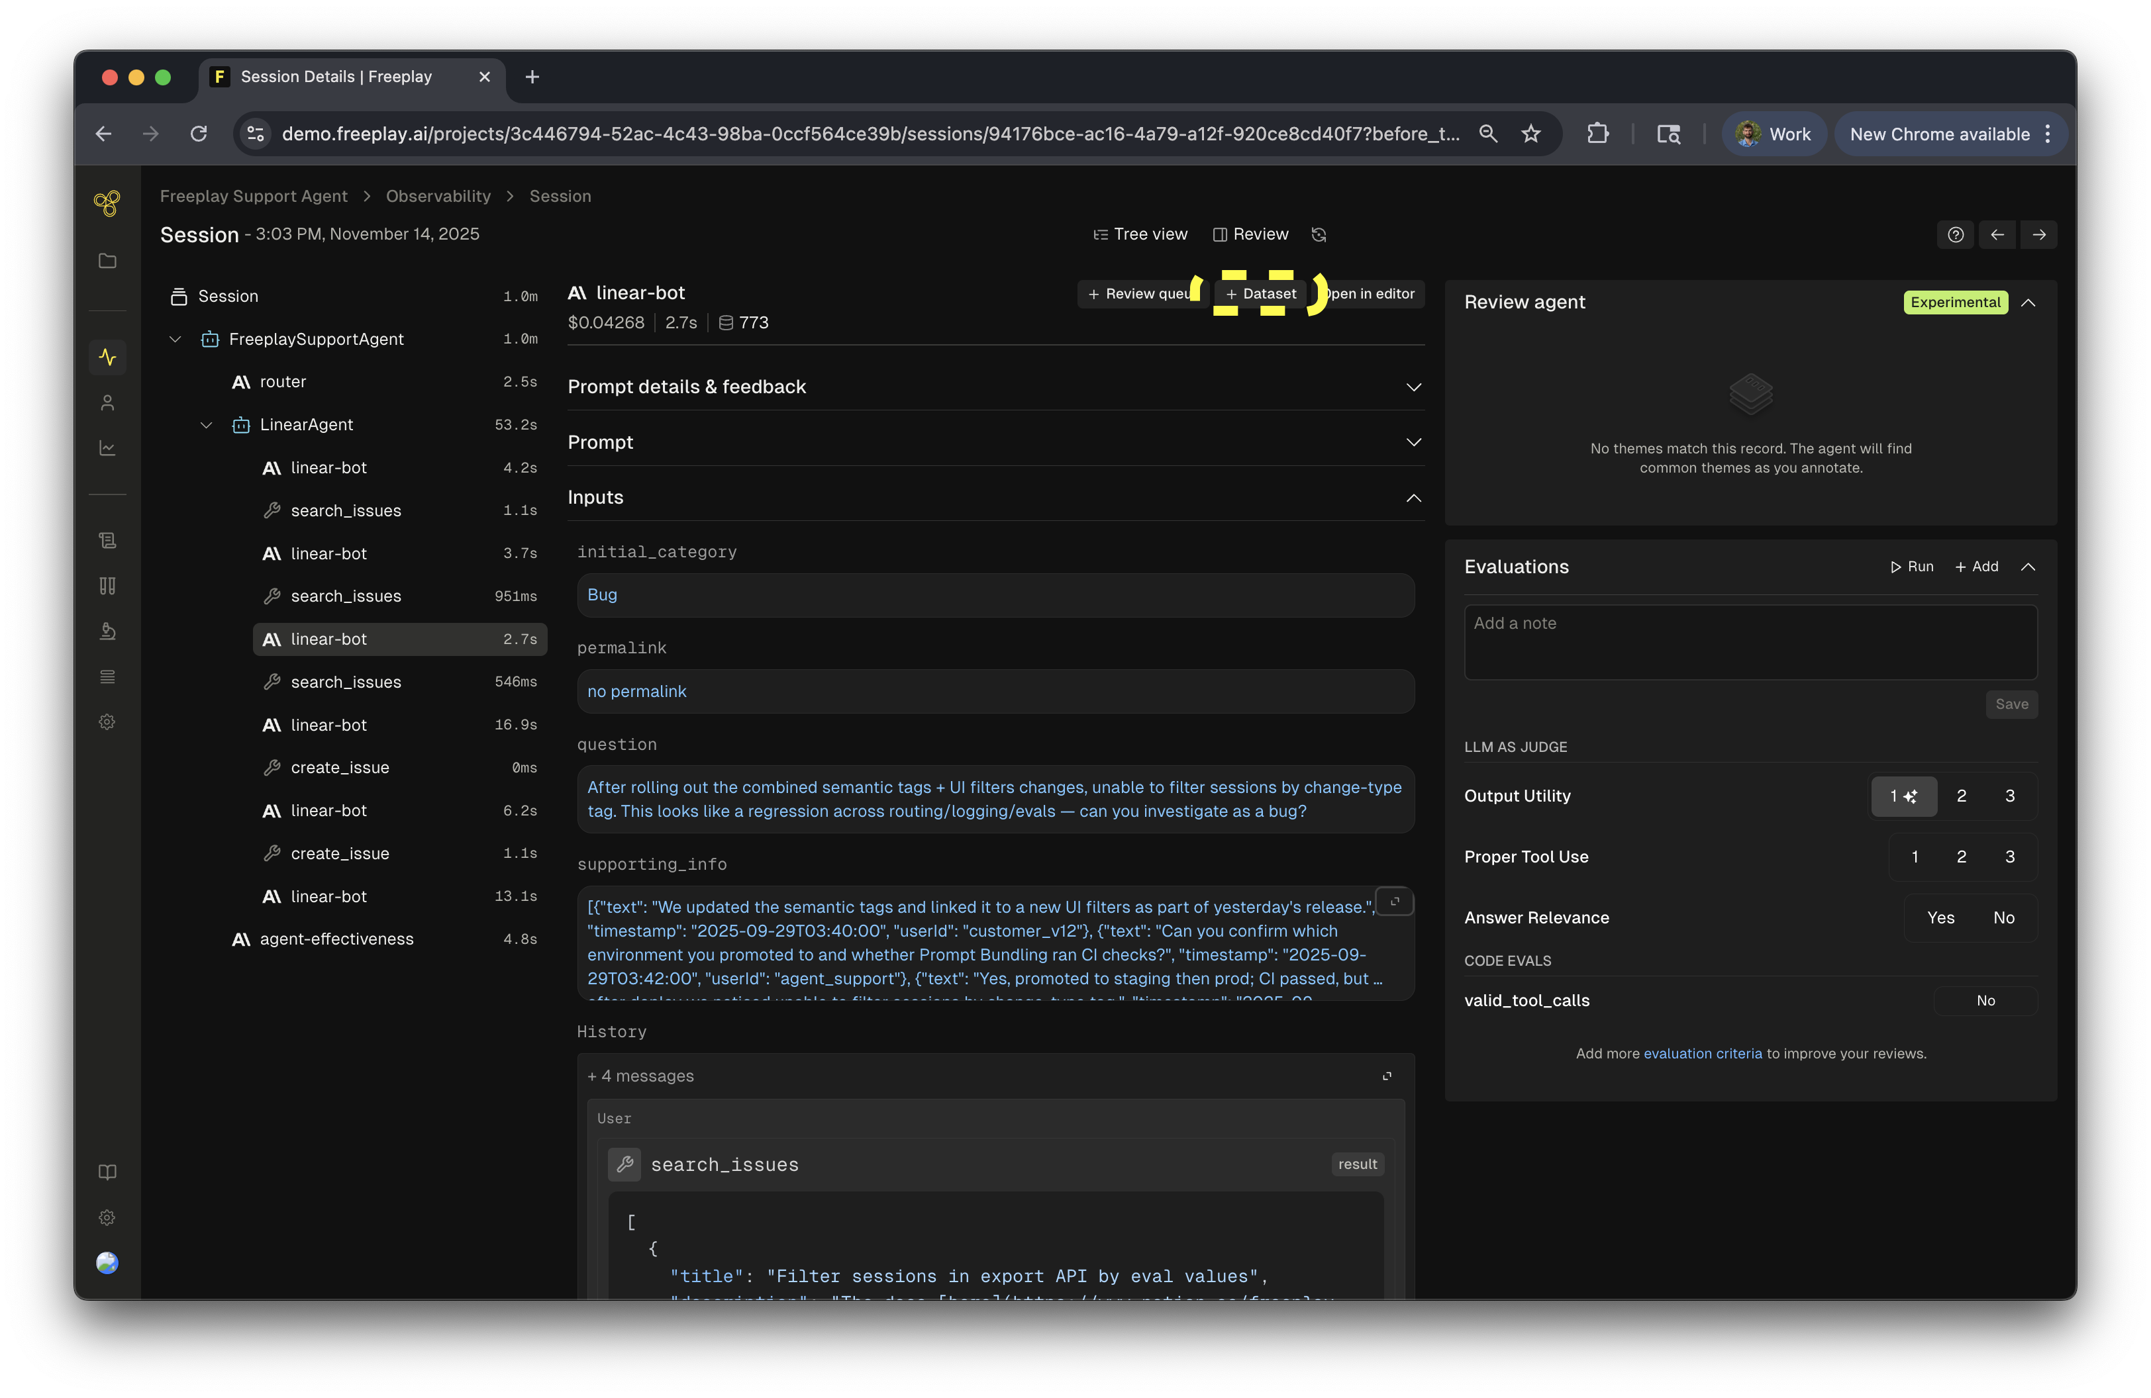The image size is (2151, 1398).
Task: Click the folder icon in left sidebar
Action: 107,261
